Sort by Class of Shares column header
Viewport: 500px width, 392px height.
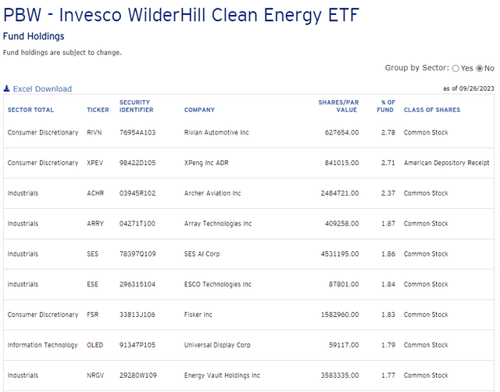(x=432, y=110)
